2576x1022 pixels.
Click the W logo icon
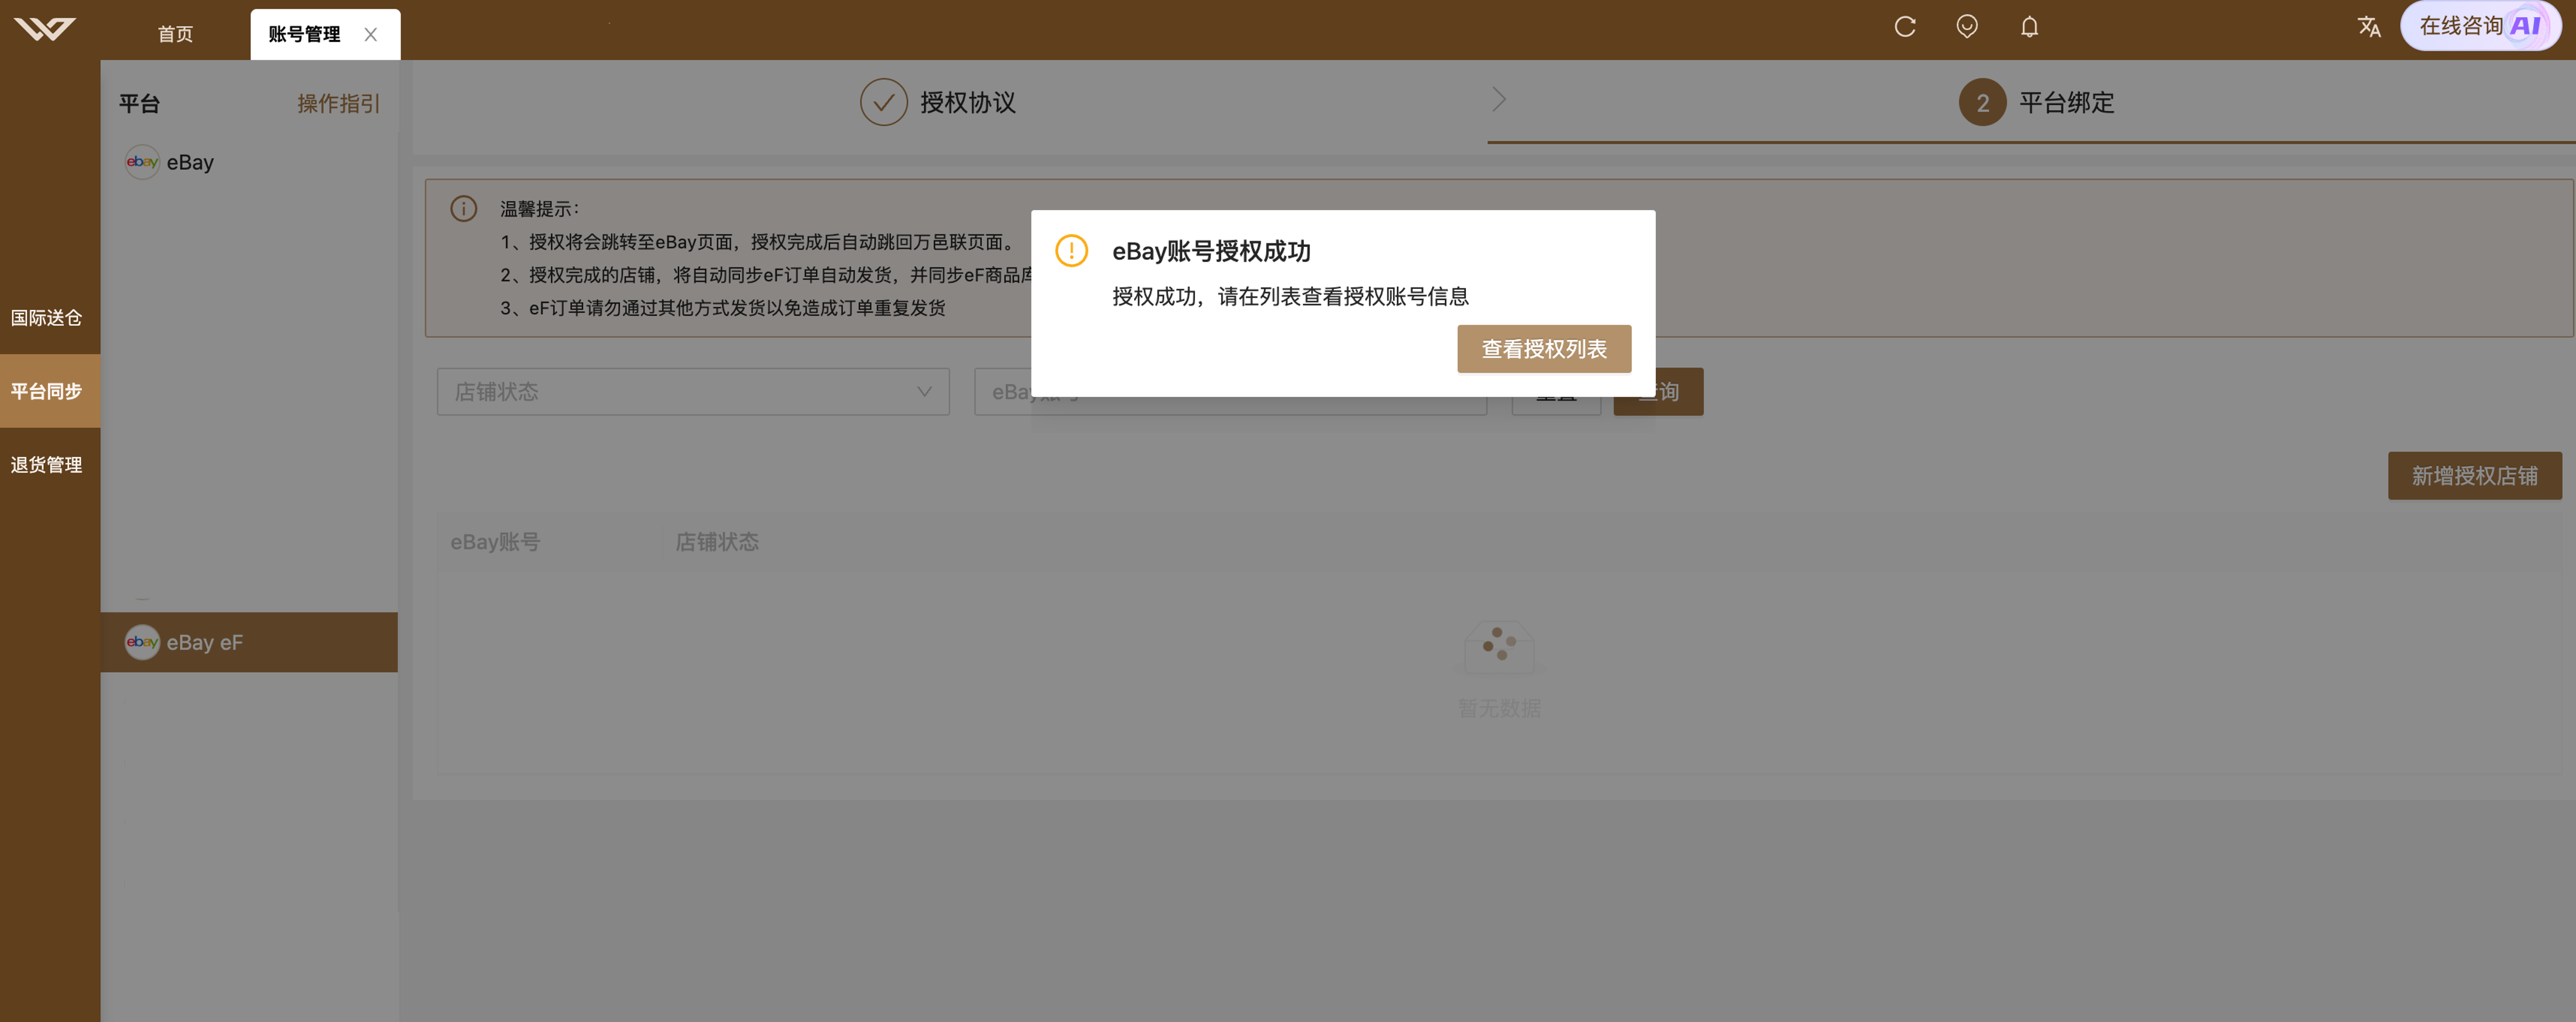pyautogui.click(x=45, y=28)
